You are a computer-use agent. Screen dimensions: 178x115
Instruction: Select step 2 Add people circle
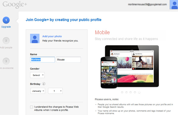click(6, 41)
